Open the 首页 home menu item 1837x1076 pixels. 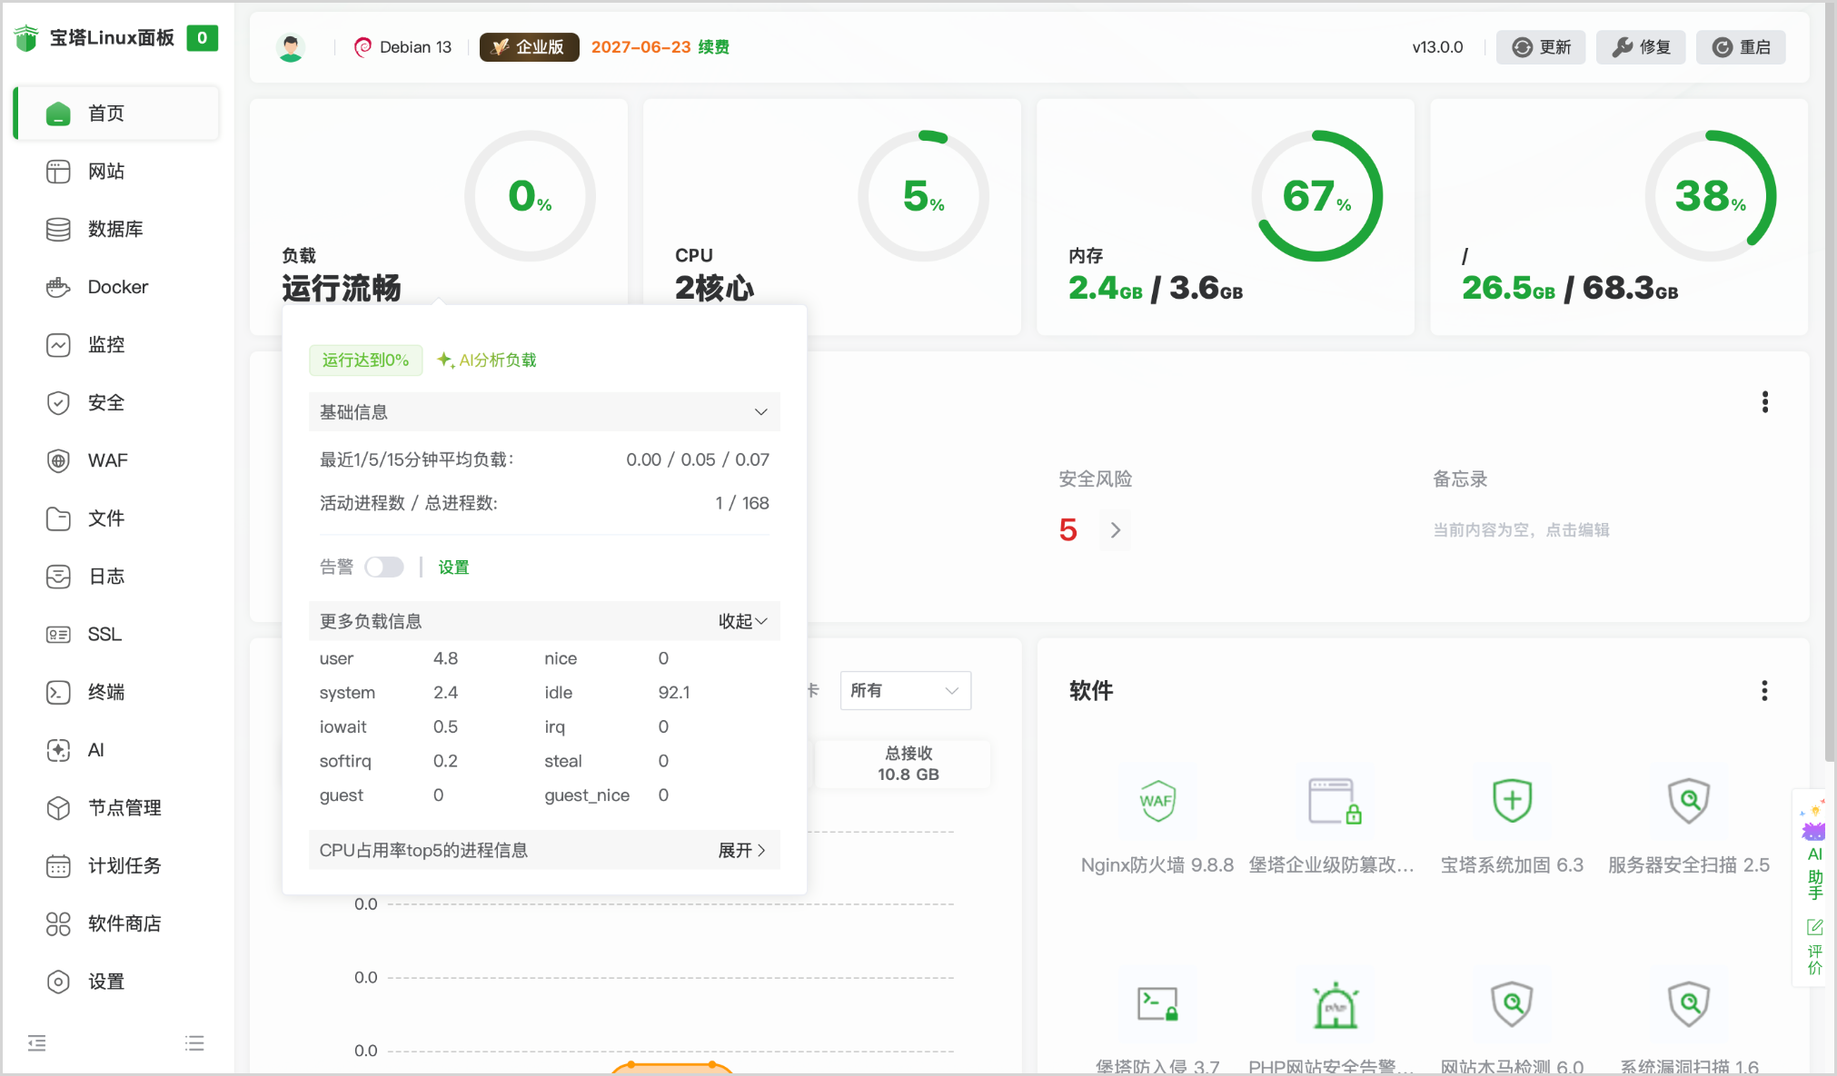tap(116, 114)
